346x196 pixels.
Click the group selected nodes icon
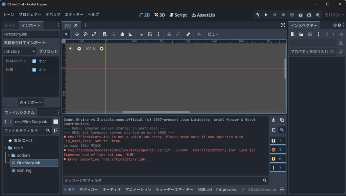178,34
